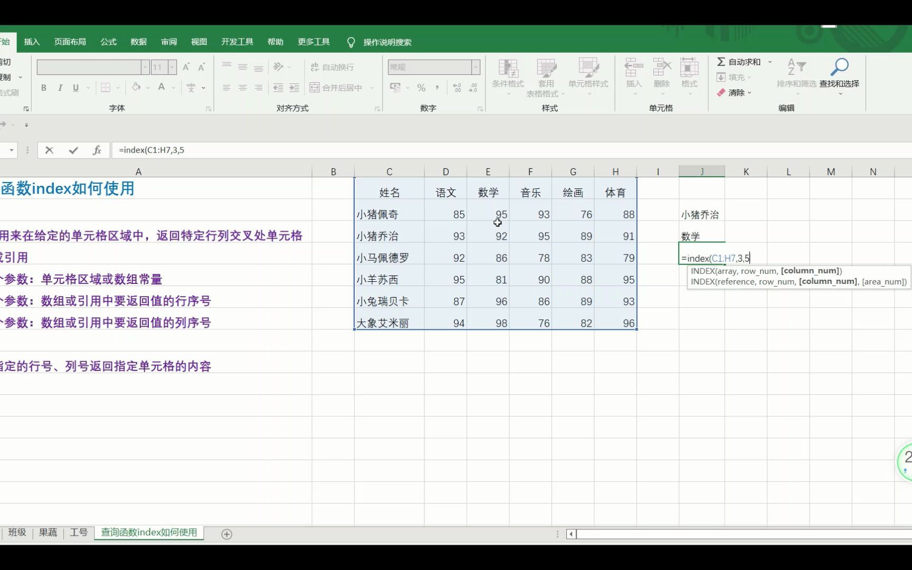The image size is (912, 570).
Task: Expand the number group dialog launcher
Action: click(480, 109)
